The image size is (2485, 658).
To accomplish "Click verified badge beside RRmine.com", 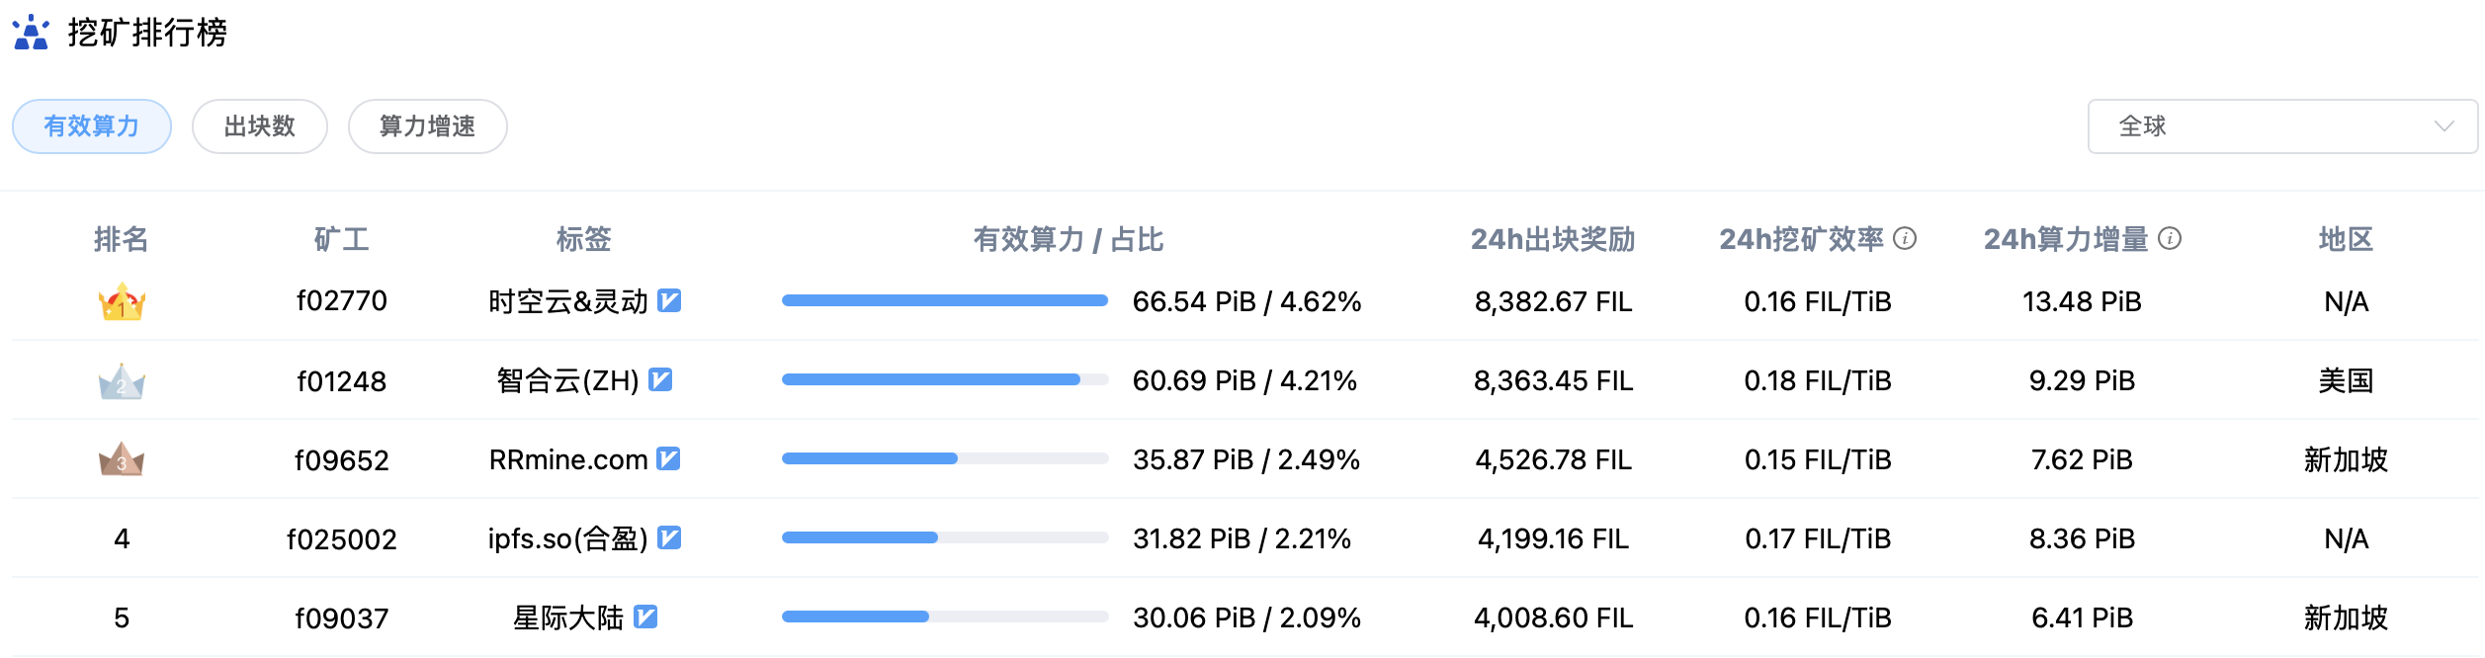I will click(x=668, y=458).
